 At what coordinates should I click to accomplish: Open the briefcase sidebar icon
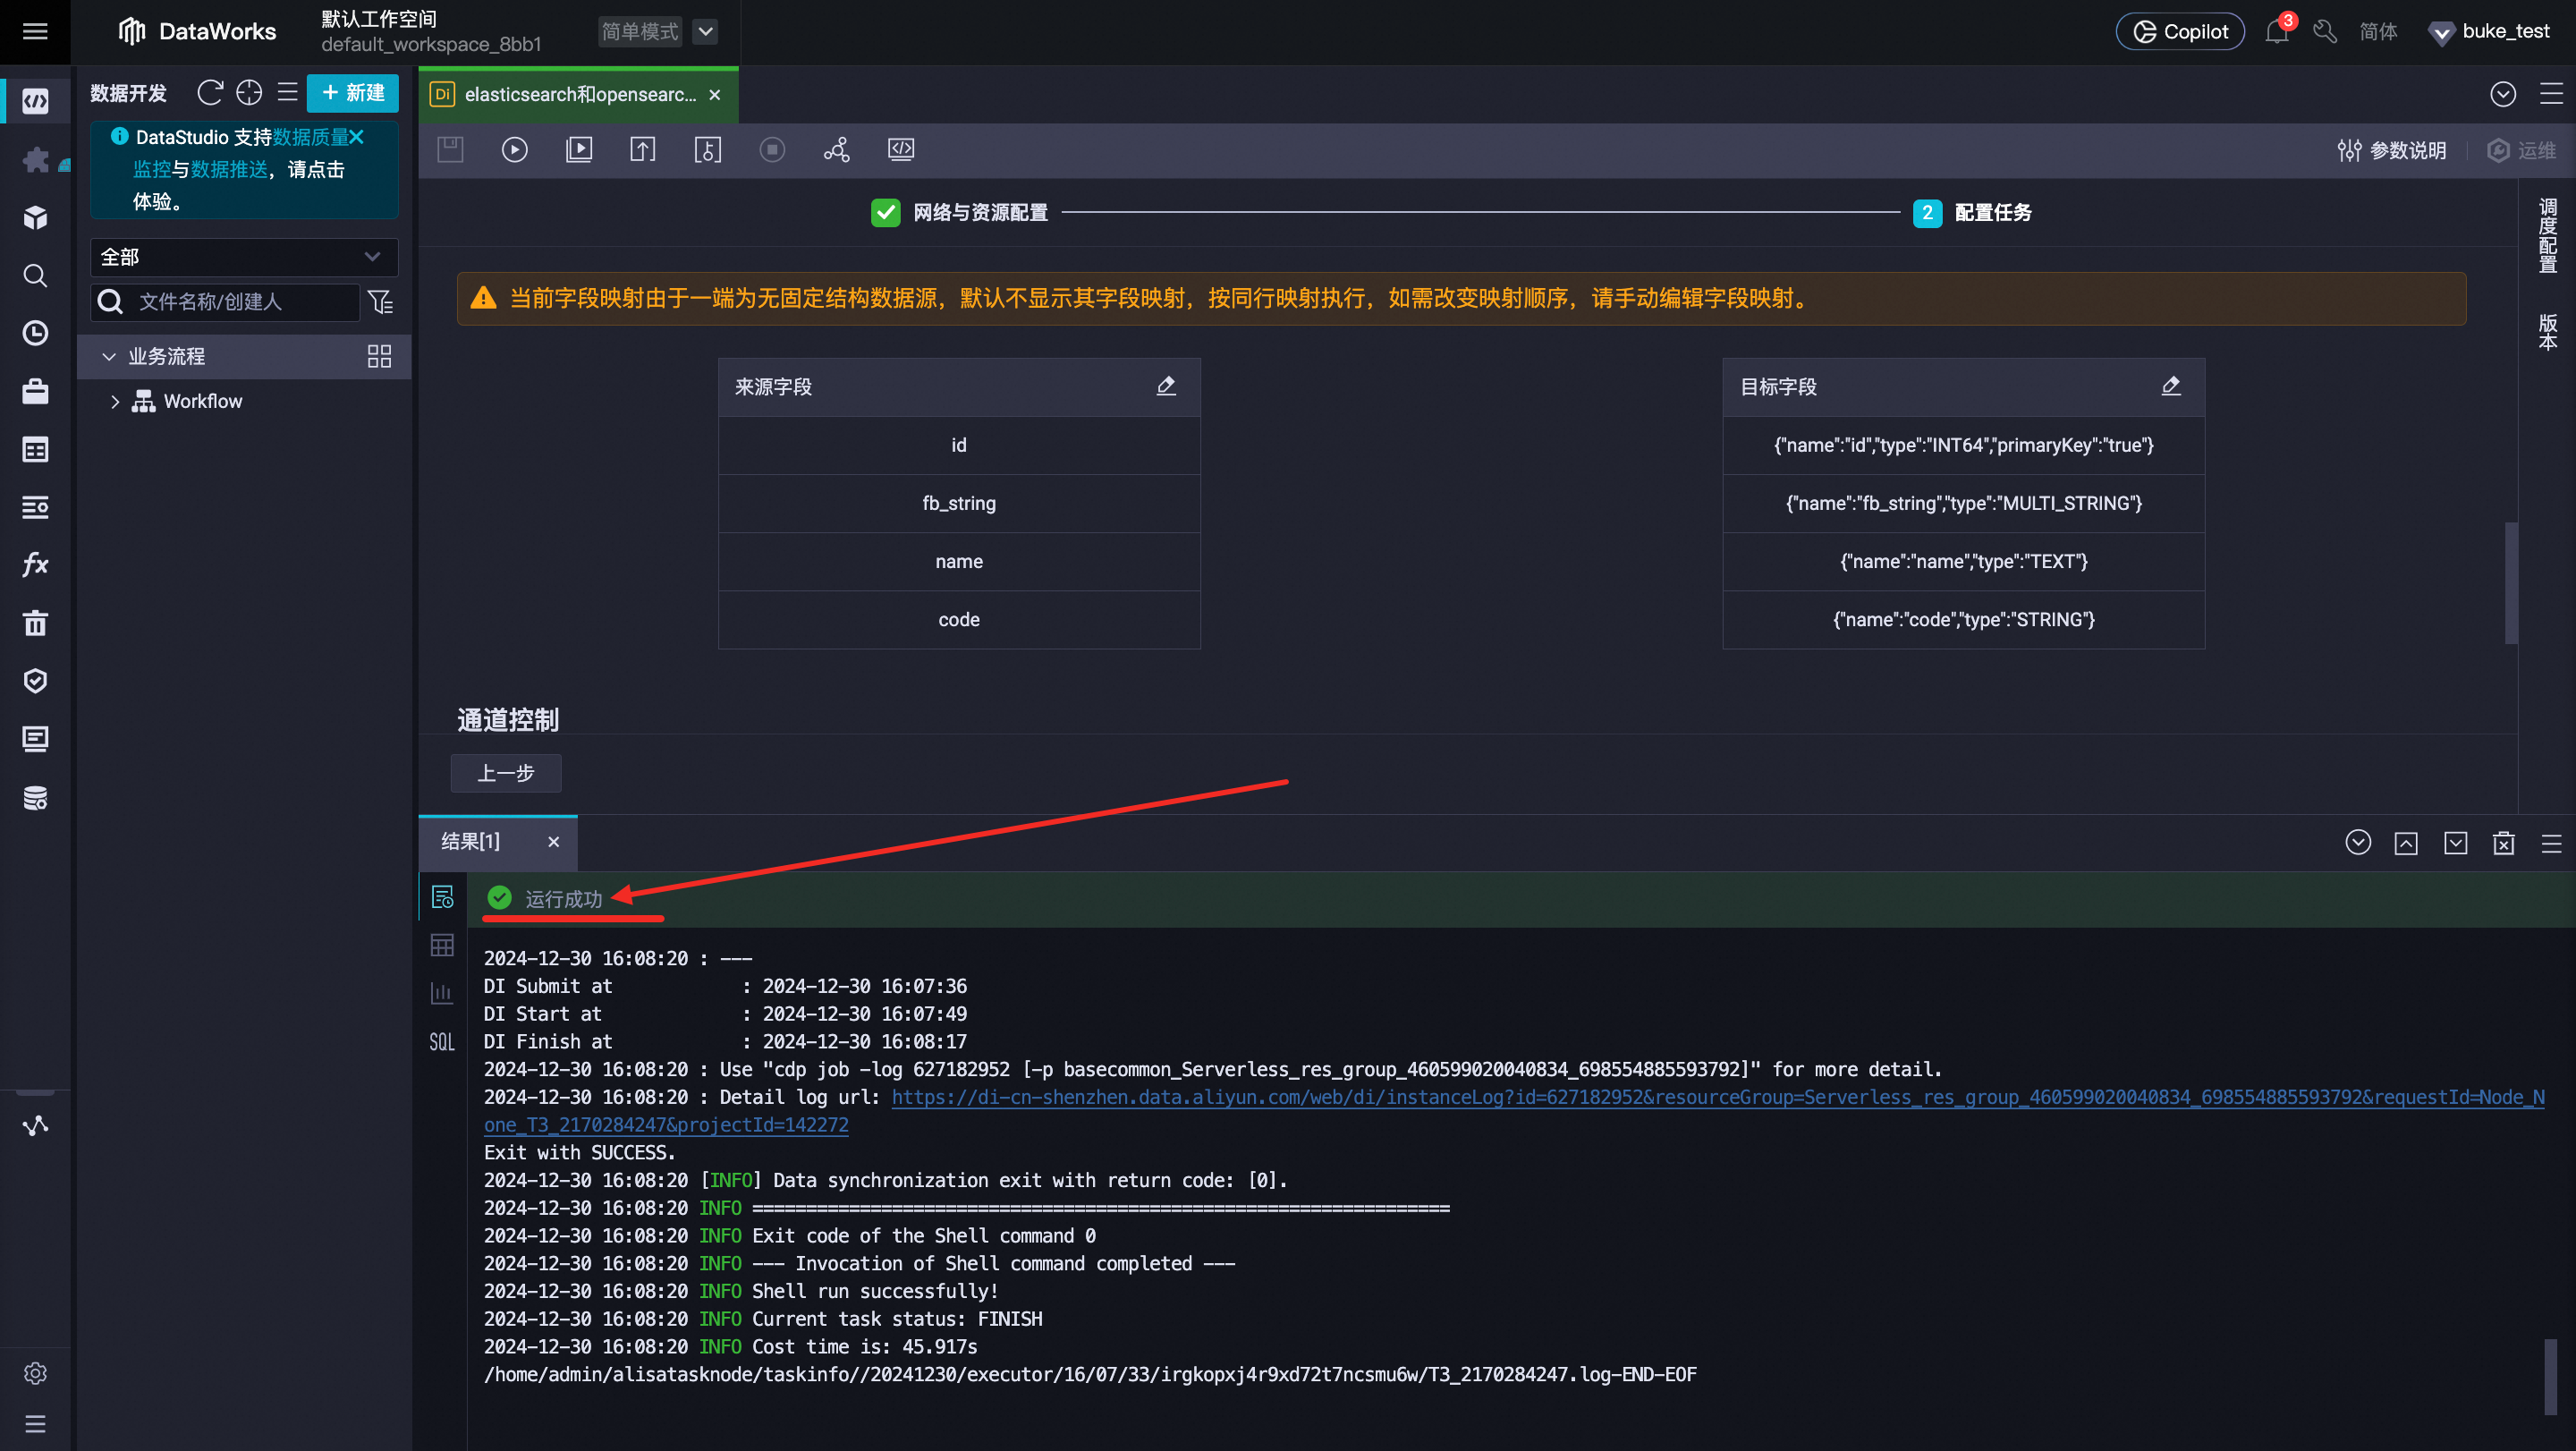[35, 391]
